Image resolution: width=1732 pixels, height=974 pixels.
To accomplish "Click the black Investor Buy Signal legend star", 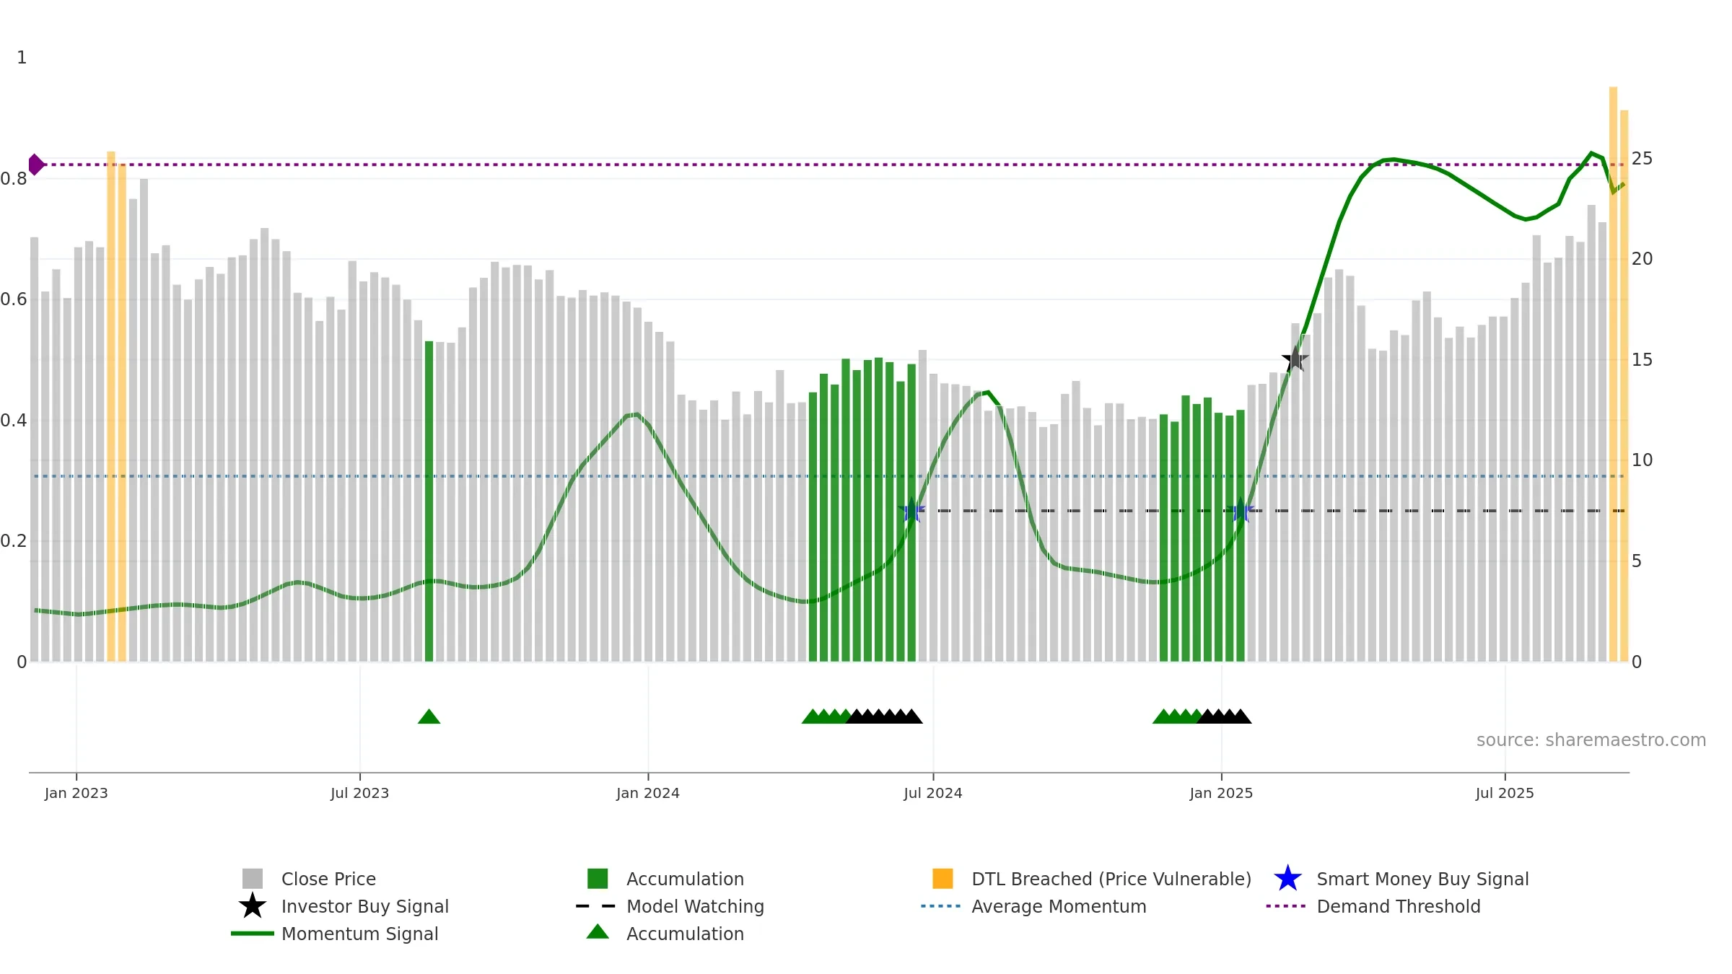I will point(253,906).
